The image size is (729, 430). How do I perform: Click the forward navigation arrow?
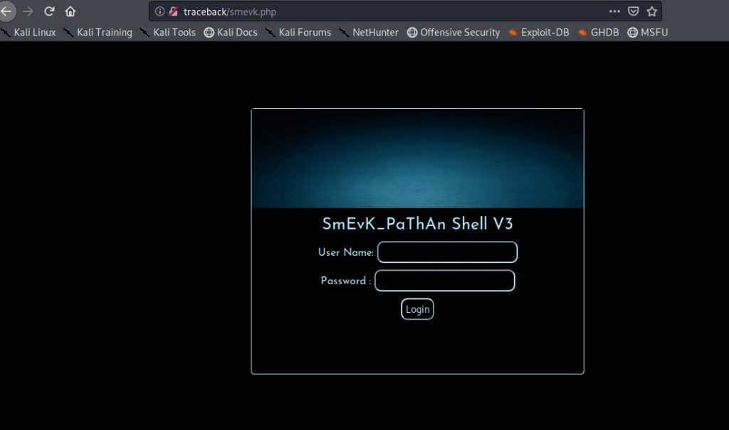coord(28,11)
